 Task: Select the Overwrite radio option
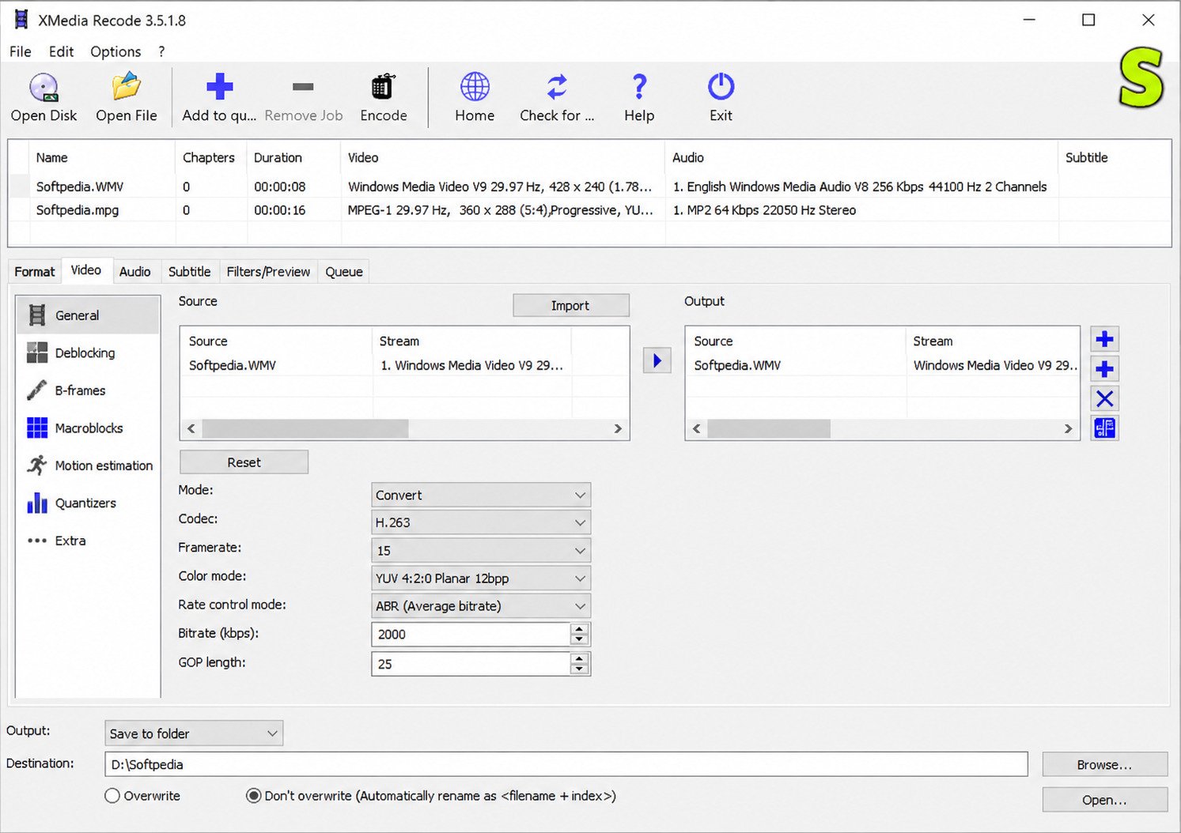(x=112, y=796)
